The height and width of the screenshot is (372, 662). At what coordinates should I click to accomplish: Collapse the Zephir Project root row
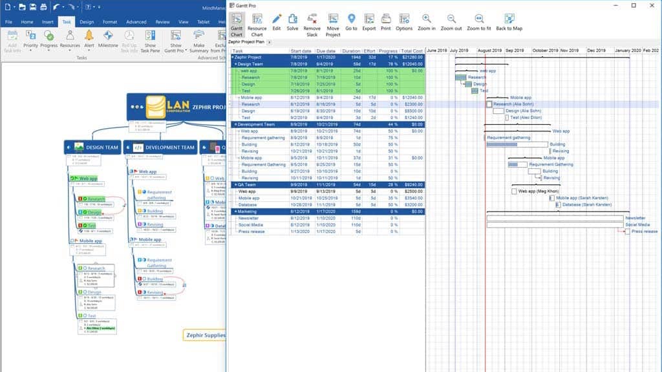tap(233, 58)
